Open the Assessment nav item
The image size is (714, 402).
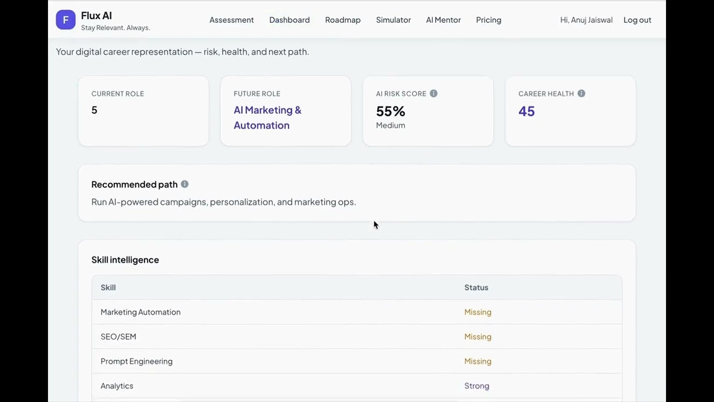click(x=231, y=20)
